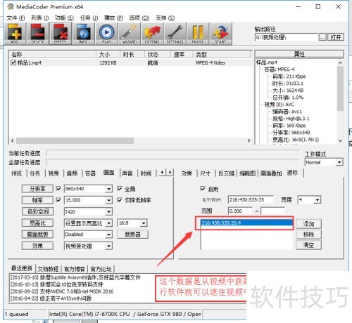Click the START transcoding icon
The image size is (352, 323).
tap(220, 34)
